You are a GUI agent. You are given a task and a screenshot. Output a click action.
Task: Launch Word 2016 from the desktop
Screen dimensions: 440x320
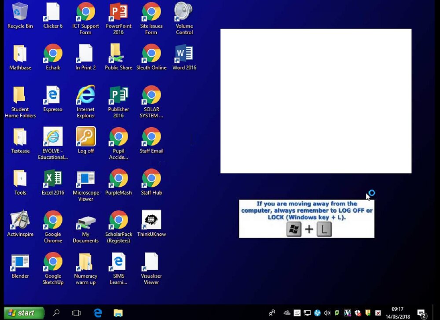pyautogui.click(x=184, y=57)
